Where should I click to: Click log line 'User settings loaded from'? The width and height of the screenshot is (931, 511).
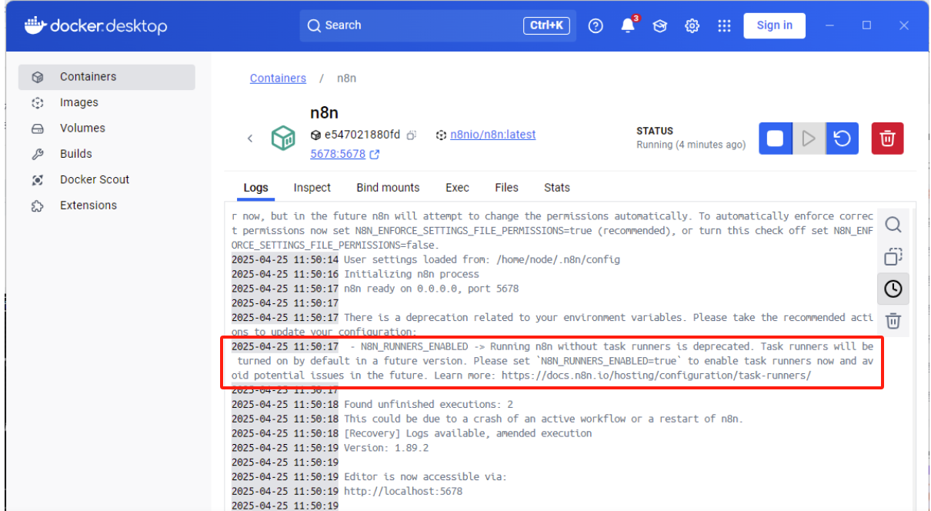pyautogui.click(x=482, y=259)
